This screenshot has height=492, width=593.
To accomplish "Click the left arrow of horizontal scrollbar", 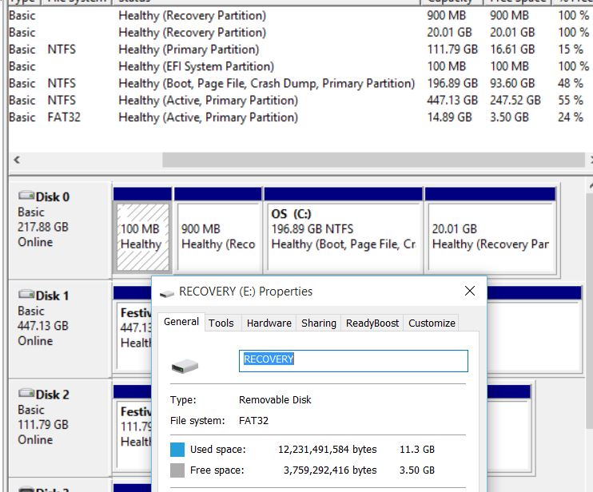I will click(x=17, y=160).
